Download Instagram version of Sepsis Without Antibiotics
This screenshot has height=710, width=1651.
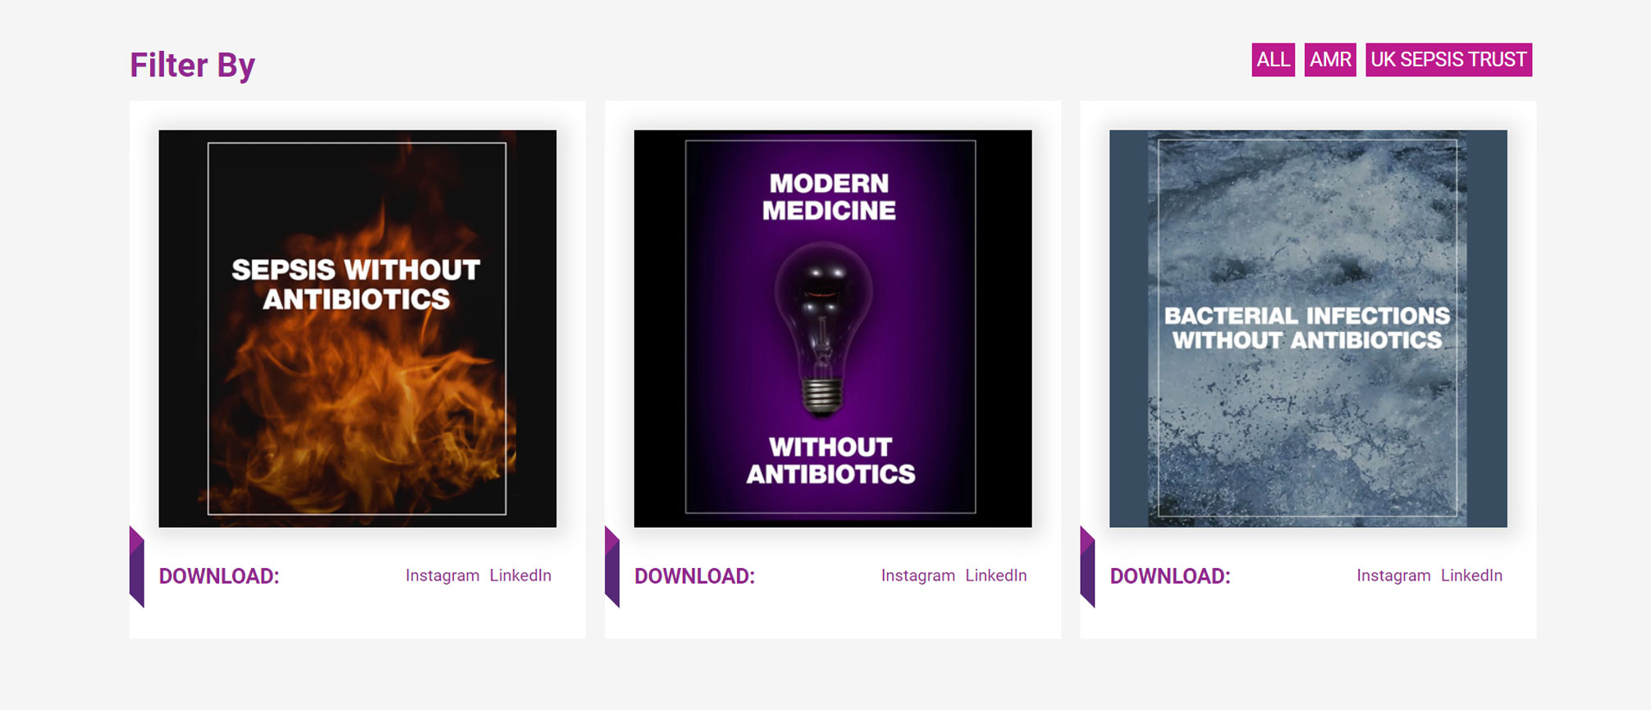[x=442, y=576]
